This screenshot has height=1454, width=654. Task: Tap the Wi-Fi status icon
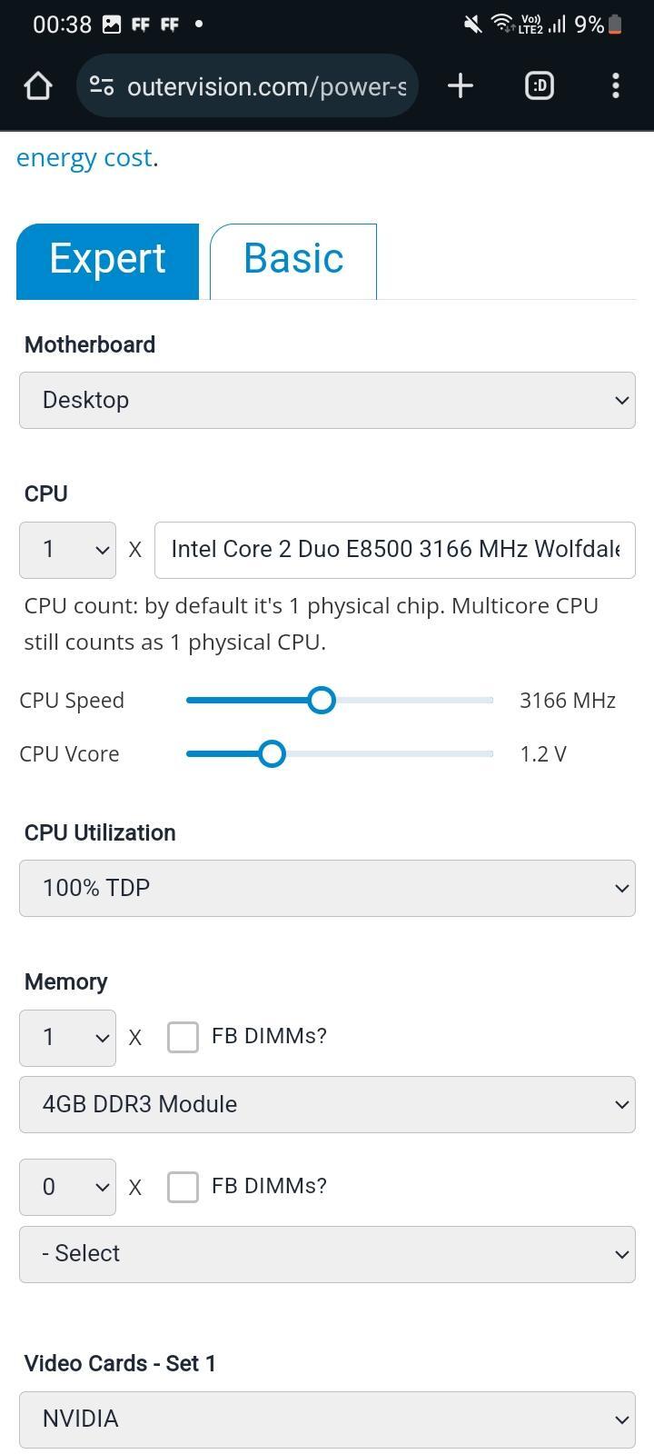[501, 25]
